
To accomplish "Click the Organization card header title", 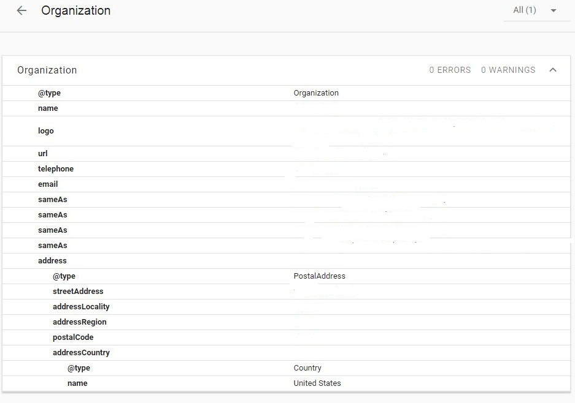I will 47,70.
